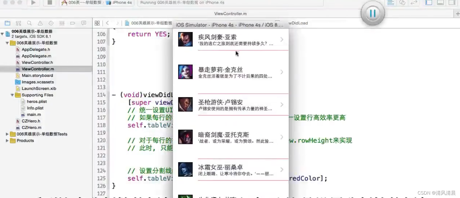
Task: Open the Find navigator magnifier icon
Action: coord(29,23)
